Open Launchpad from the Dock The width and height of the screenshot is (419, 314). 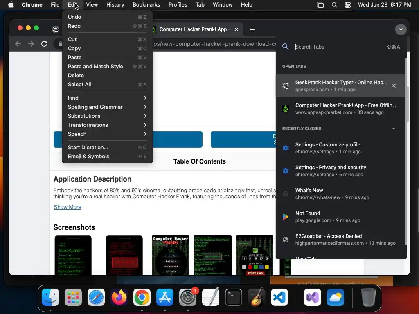[x=73, y=297]
